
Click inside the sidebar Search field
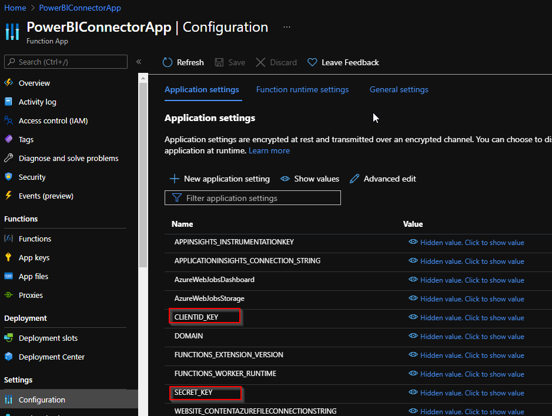point(66,62)
